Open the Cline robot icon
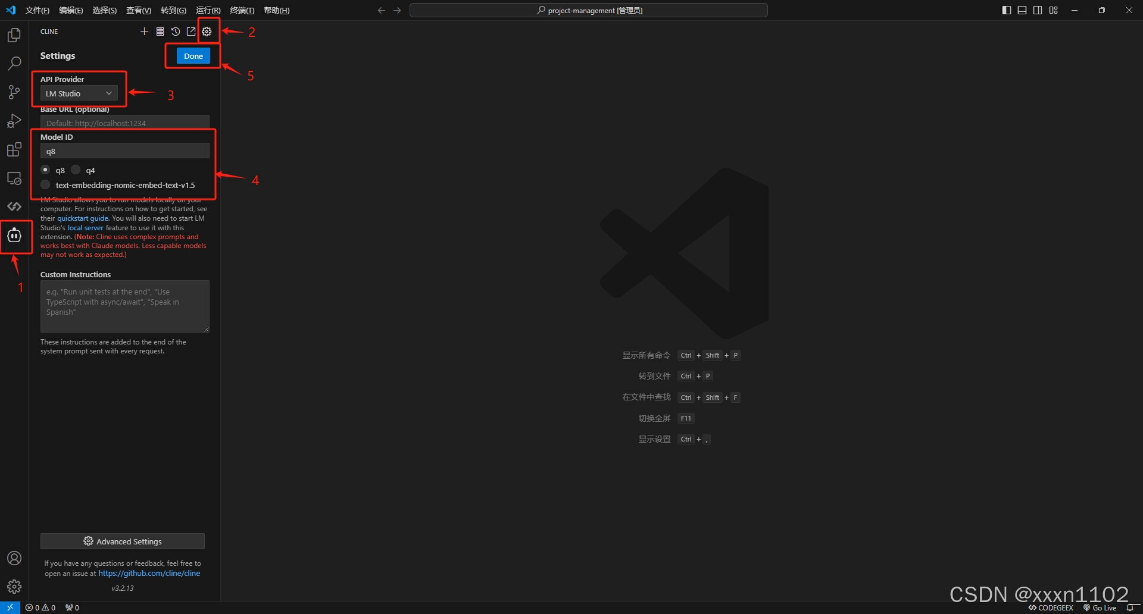The height and width of the screenshot is (614, 1143). tap(14, 236)
